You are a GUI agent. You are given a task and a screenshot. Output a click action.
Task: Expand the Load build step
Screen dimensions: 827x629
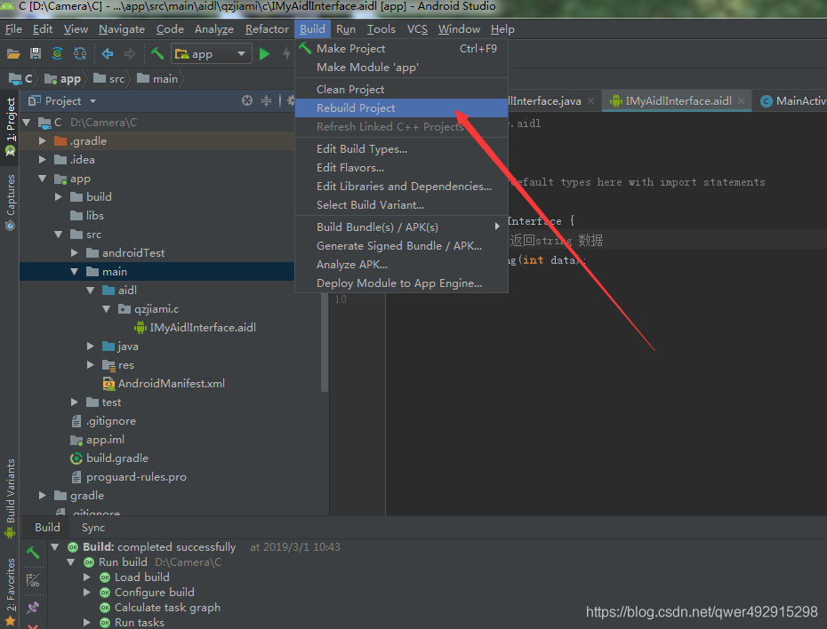87,577
